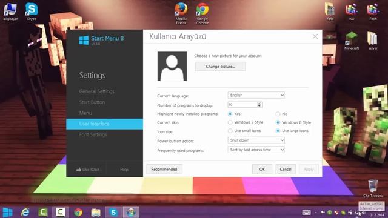
Task: Select the Skype desktop shortcut
Action: tap(32, 12)
